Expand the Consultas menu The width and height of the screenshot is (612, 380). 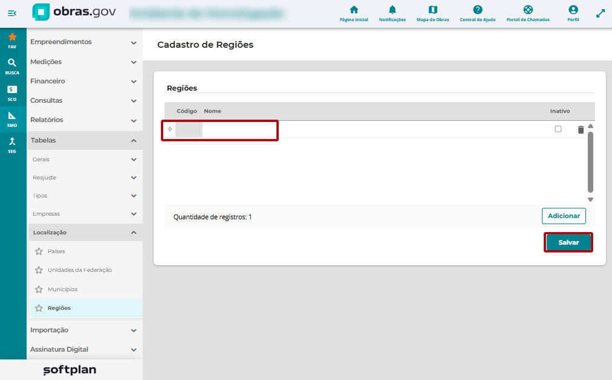tap(85, 100)
